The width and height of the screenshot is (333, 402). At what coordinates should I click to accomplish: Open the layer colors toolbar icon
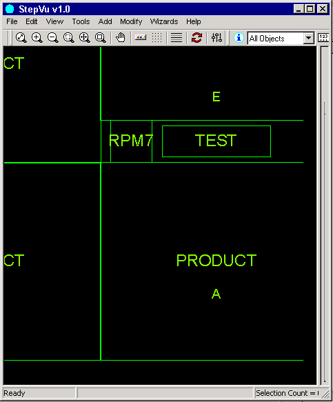[141, 38]
